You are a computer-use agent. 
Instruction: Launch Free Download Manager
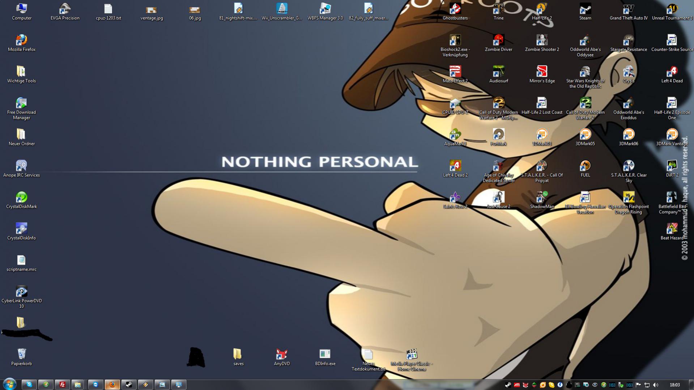[x=21, y=108]
